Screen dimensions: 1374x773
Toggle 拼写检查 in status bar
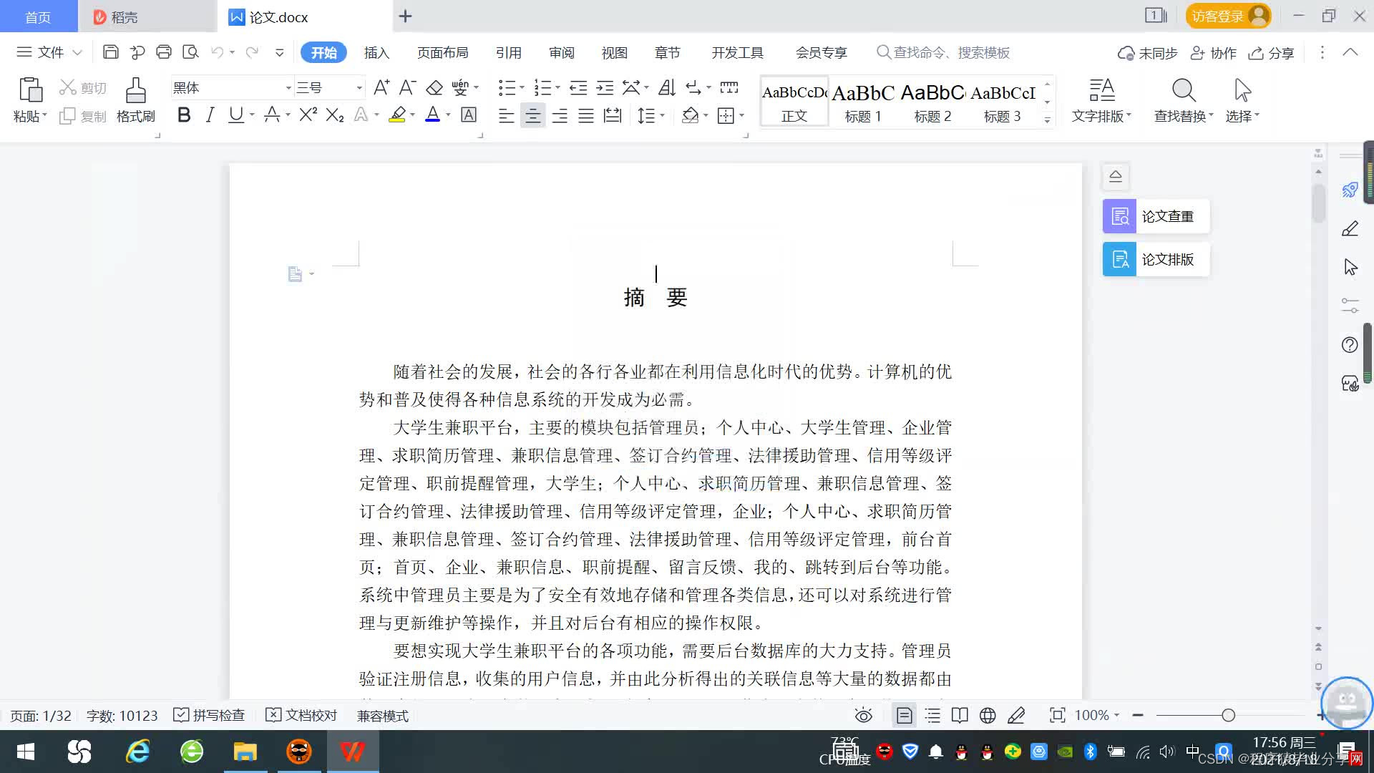[210, 715]
